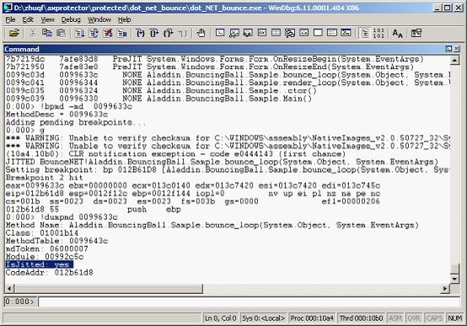Open the Watch window toolbar icon
The image size is (467, 326).
234,33
